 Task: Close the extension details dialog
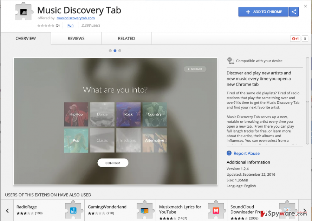[305, 6]
